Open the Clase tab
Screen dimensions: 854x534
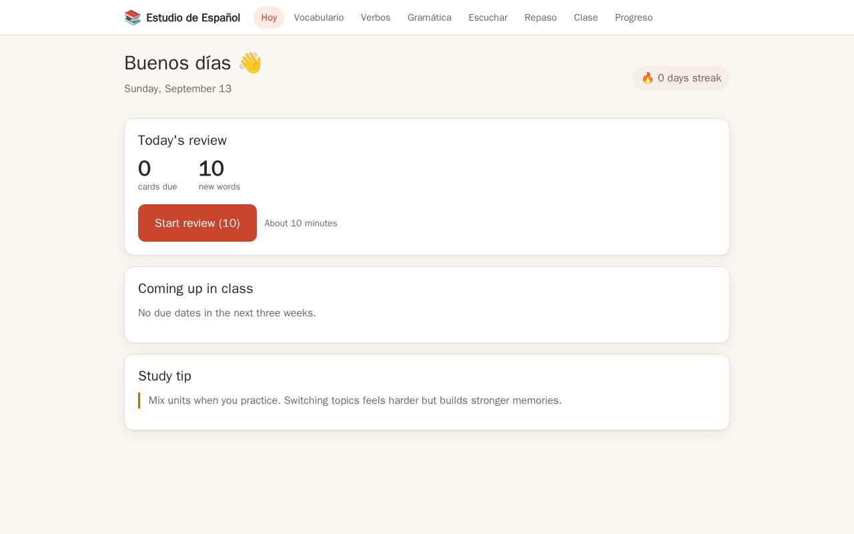click(x=586, y=17)
